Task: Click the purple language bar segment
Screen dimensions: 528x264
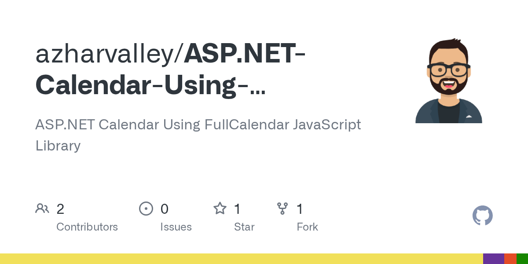Action: tap(494, 259)
